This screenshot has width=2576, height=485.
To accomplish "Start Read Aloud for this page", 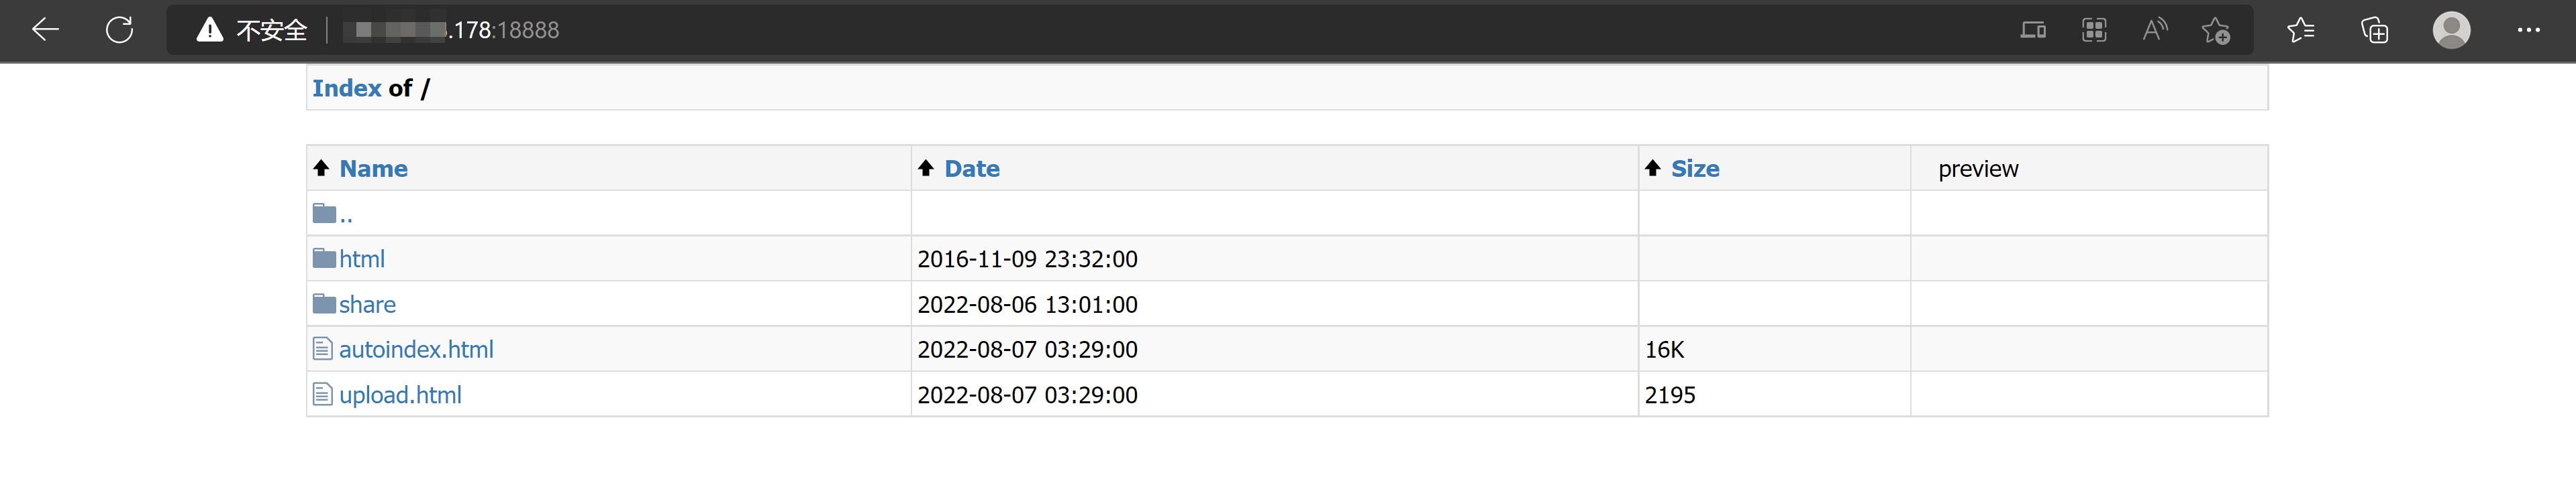I will point(2154,30).
